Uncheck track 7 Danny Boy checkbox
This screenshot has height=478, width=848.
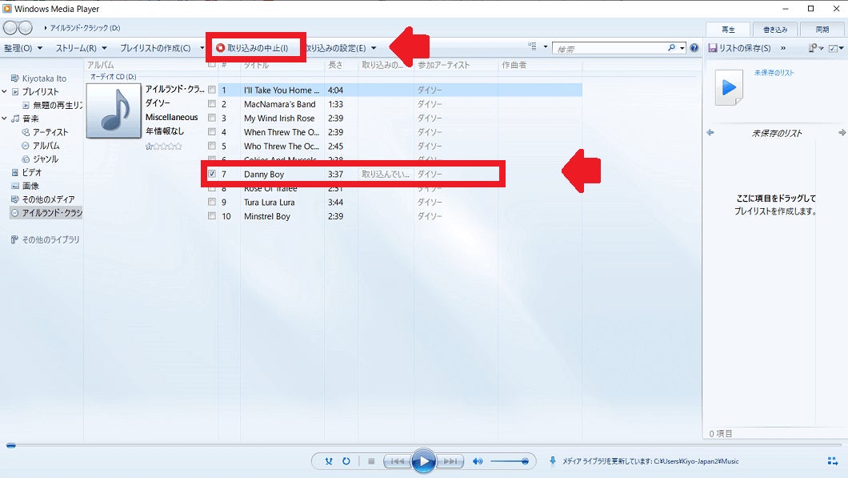point(212,174)
